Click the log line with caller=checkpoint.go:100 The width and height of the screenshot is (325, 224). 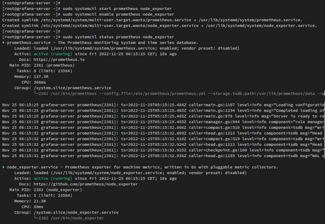[163, 150]
